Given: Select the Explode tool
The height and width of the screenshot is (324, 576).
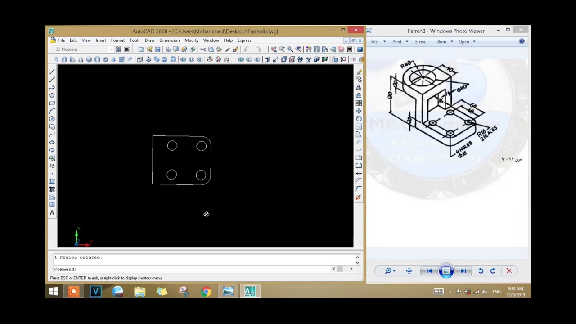Looking at the screenshot, I should [x=359, y=197].
